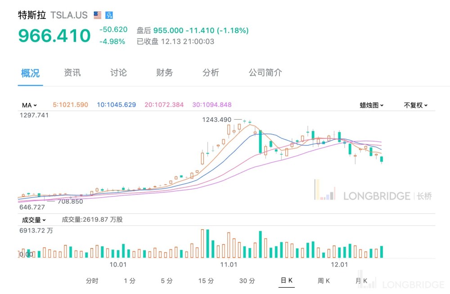Switch to the 资讯 news tab
This screenshot has height=294, width=450.
(72, 73)
